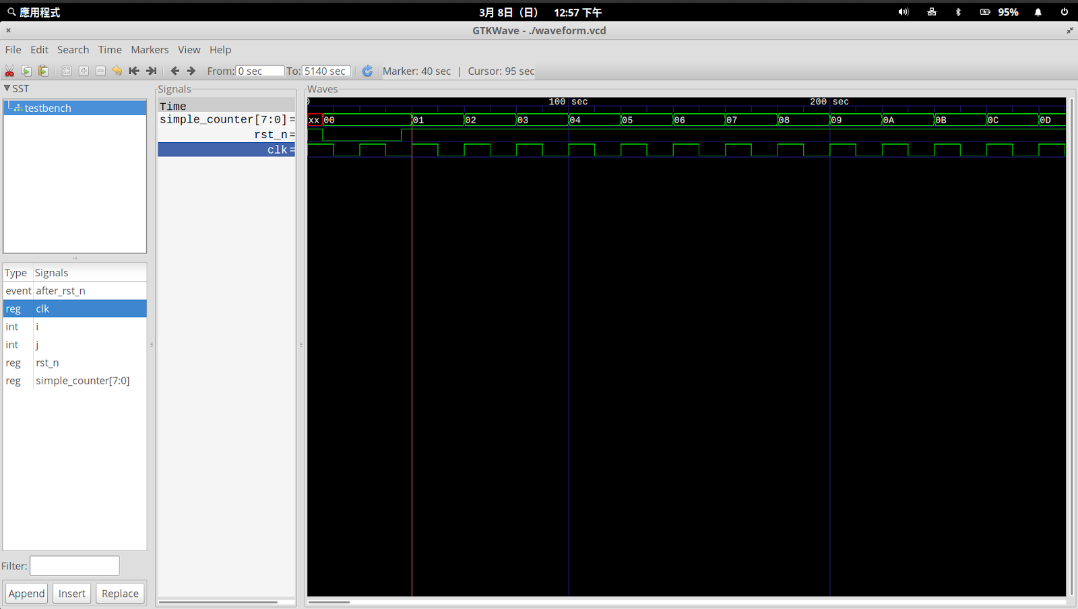Zoom in on the waveform

click(84, 71)
